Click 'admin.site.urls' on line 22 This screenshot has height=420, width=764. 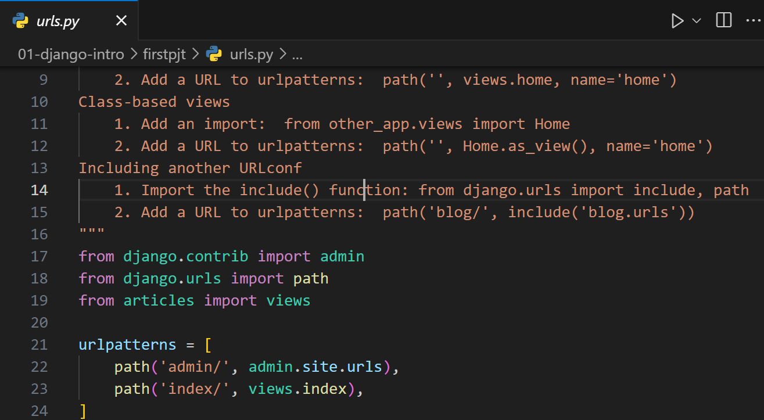tap(315, 367)
